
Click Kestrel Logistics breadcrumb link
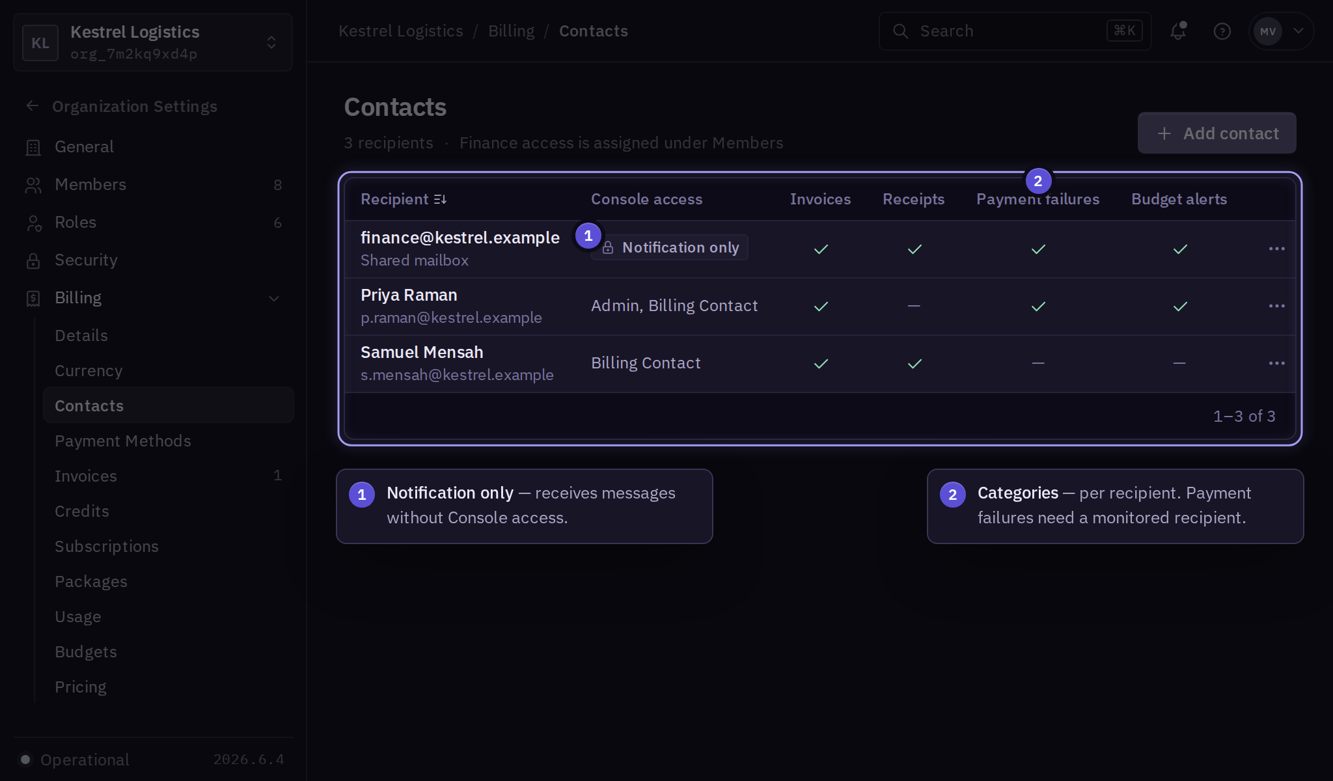pyautogui.click(x=401, y=31)
